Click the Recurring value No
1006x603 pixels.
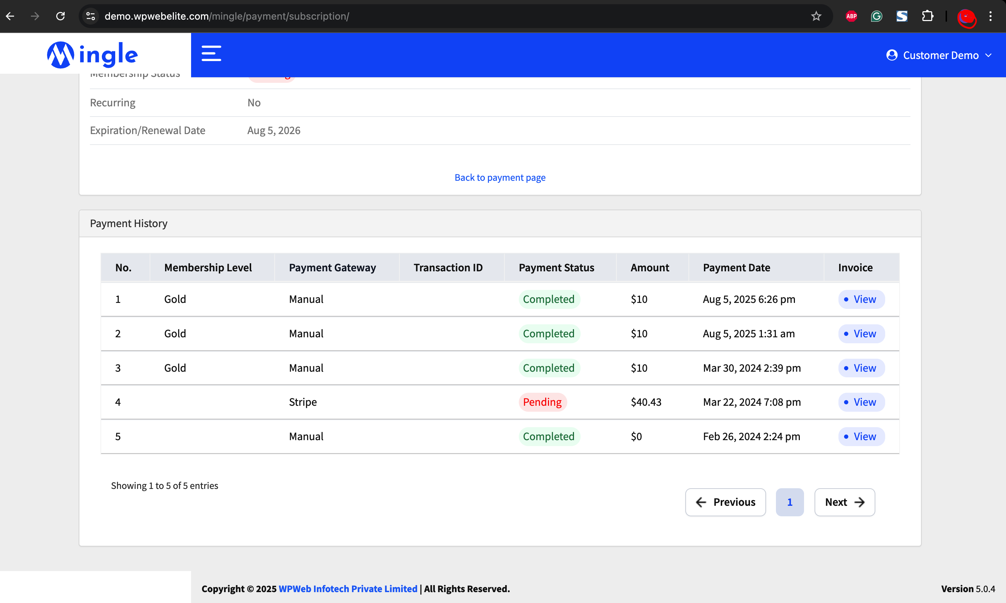point(254,103)
